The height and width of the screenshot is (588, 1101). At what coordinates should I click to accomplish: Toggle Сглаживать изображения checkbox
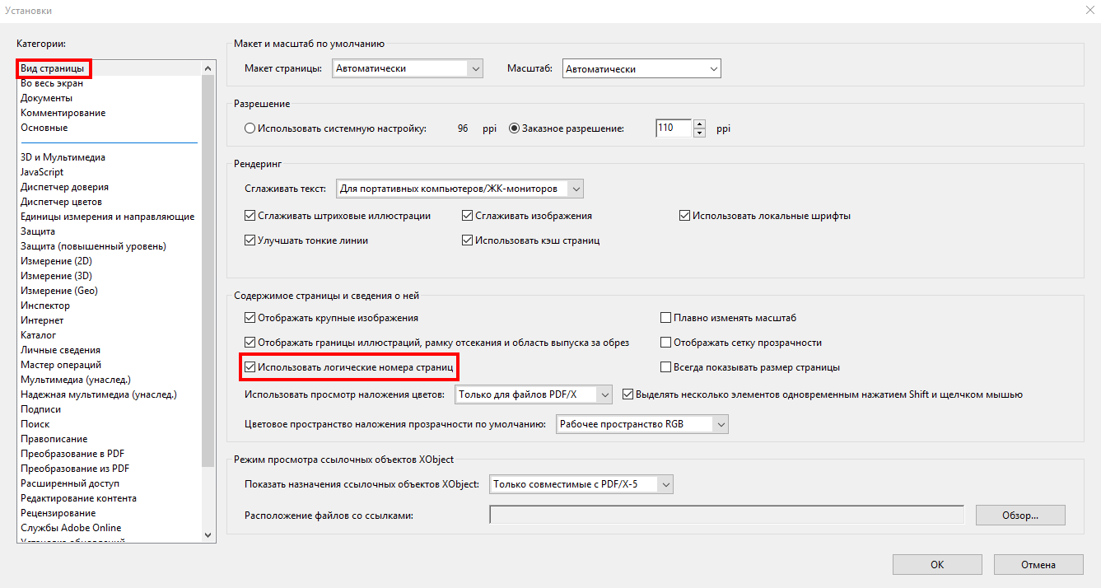[x=468, y=216]
